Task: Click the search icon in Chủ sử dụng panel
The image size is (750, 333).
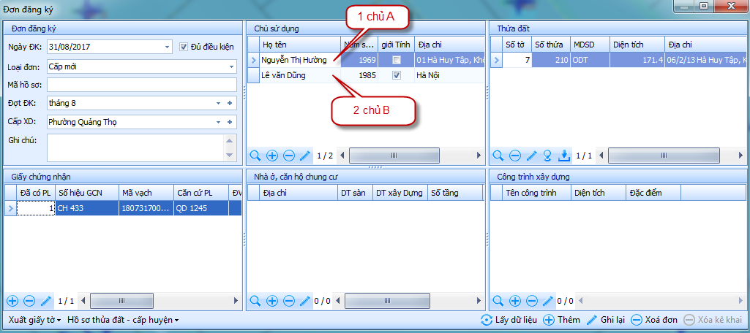Action: [x=255, y=156]
